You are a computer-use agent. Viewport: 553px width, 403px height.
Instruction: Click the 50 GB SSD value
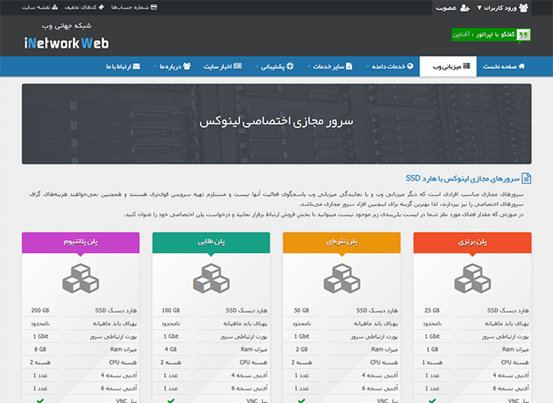[x=301, y=310]
